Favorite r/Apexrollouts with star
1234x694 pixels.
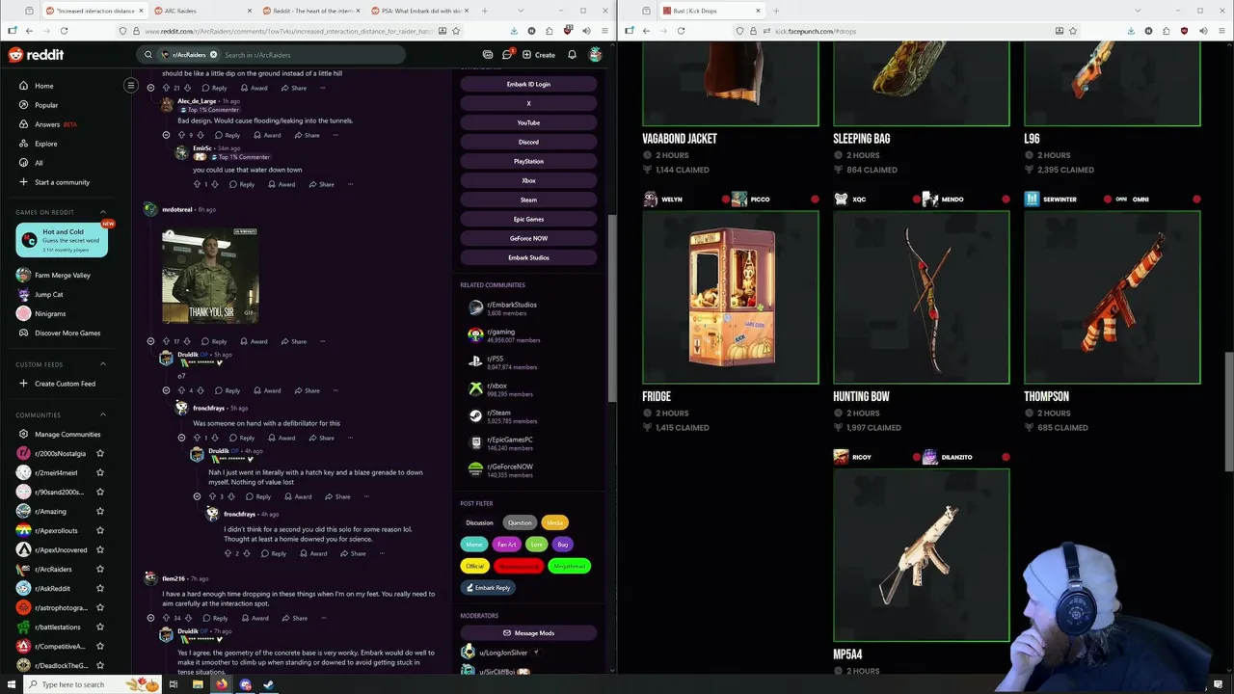100,530
